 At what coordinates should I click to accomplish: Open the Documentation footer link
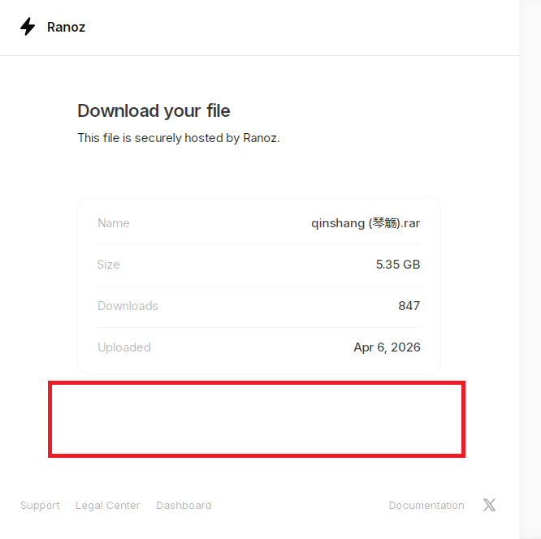[x=426, y=506]
